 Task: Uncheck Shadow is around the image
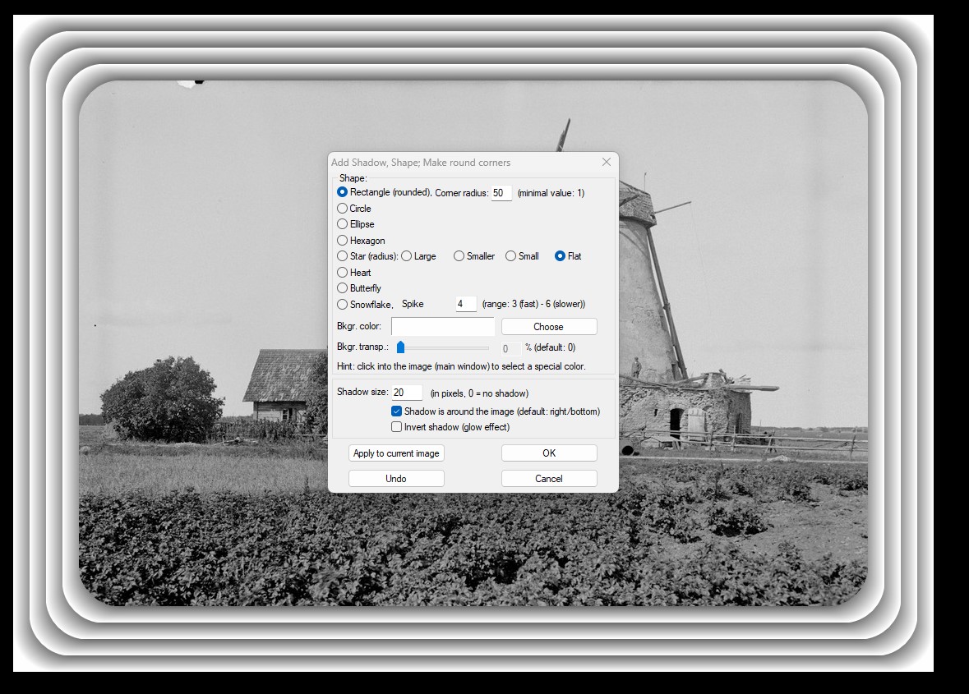pos(397,411)
